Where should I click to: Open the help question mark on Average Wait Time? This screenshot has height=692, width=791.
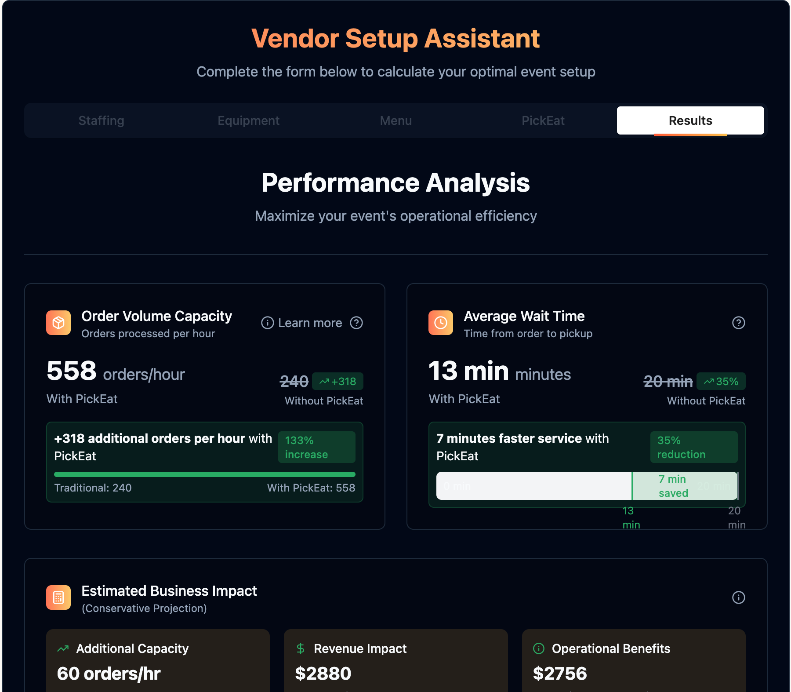[739, 323]
